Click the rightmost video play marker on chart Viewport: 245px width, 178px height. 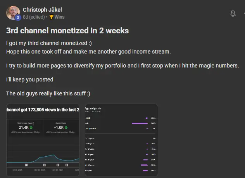tap(67, 165)
